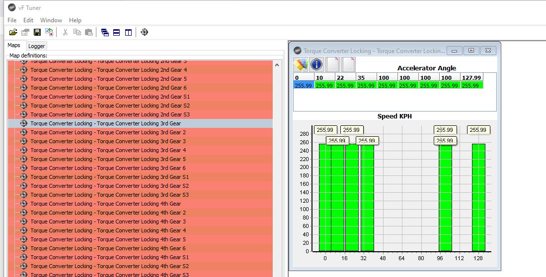Click the first blank page icon

point(332,64)
